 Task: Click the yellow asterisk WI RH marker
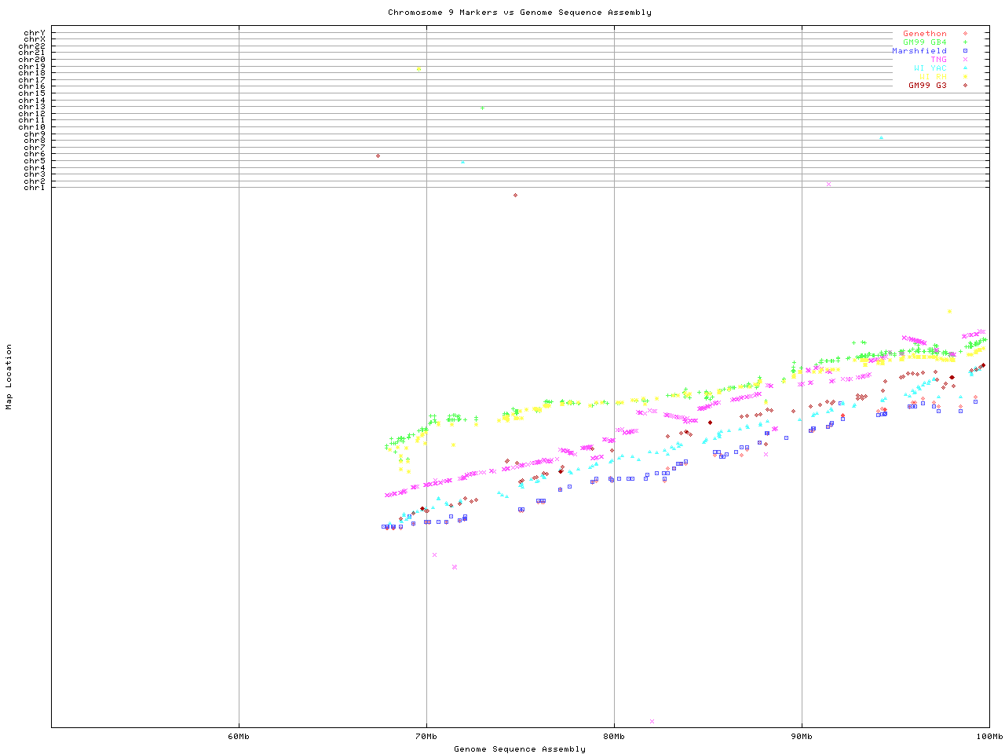(965, 77)
